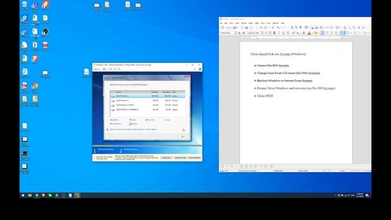The height and width of the screenshot is (220, 391).
Task: Open the paragraph style dropdown in Writer
Action: [236, 33]
